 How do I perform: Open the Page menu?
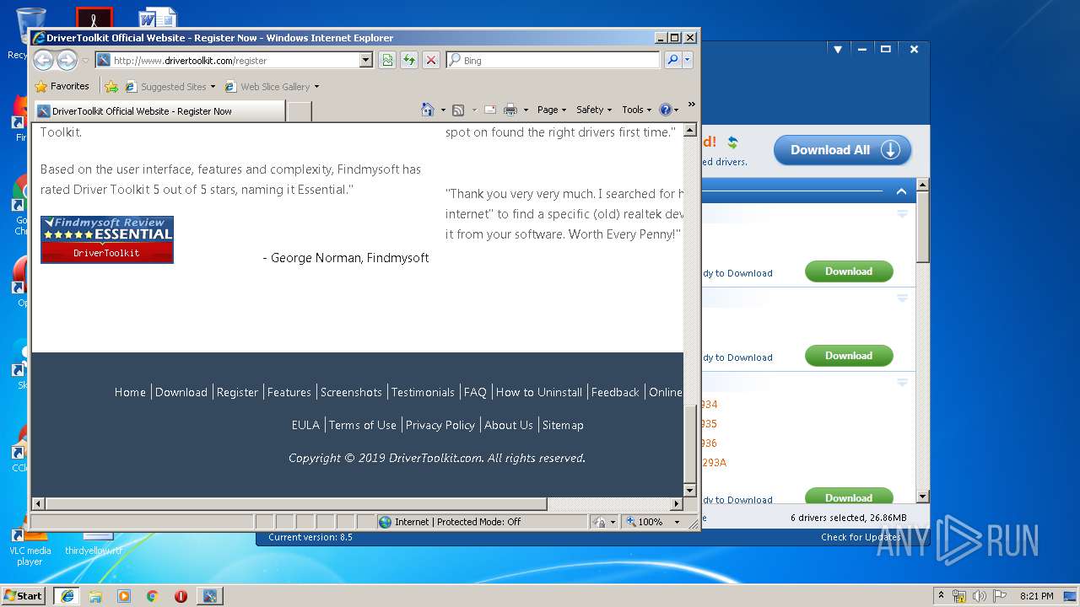[x=552, y=110]
